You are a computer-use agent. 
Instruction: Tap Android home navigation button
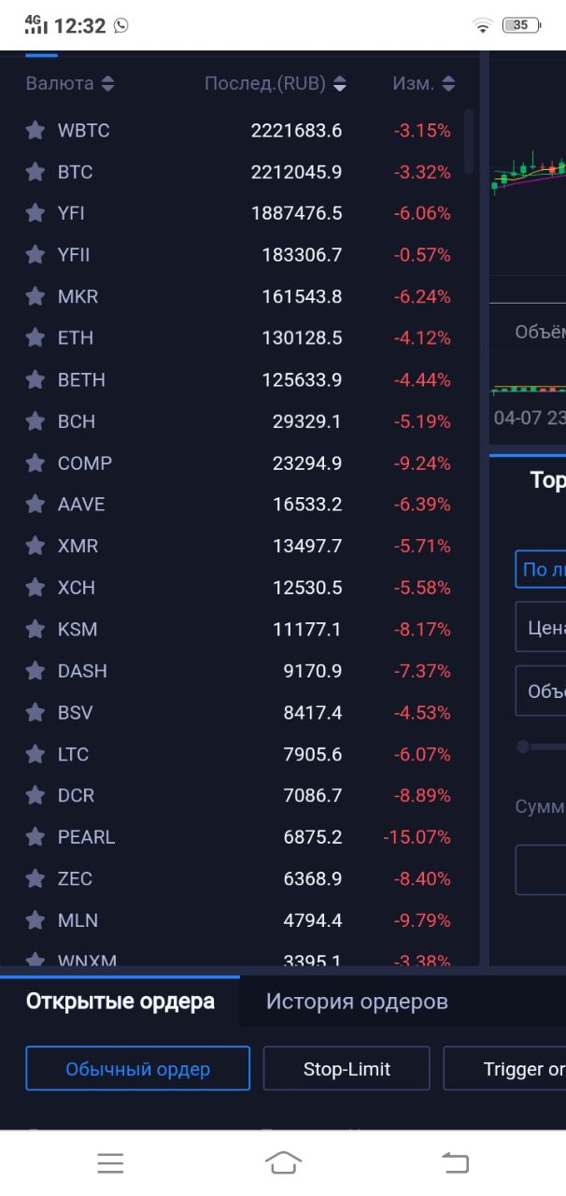coord(283,1162)
